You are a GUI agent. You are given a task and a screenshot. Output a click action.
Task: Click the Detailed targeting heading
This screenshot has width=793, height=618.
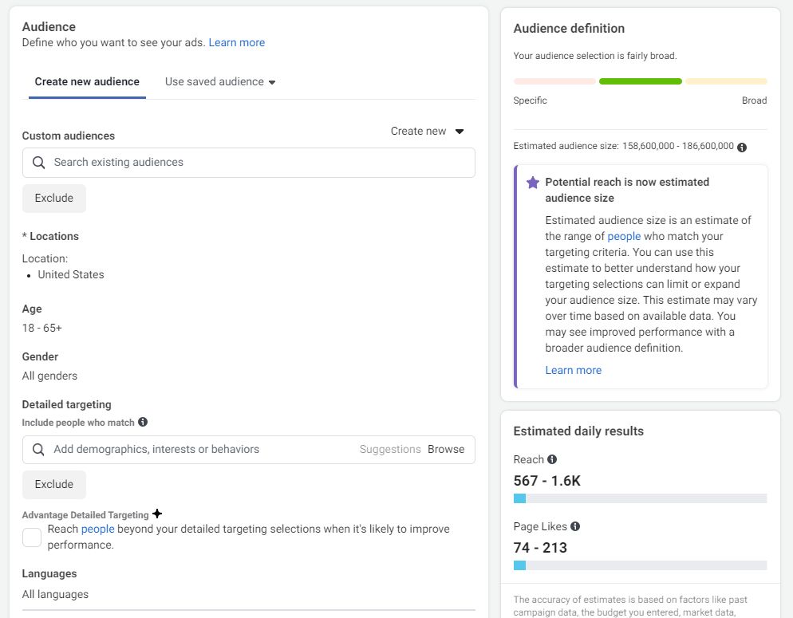(67, 404)
